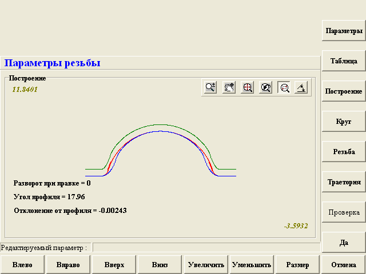The image size is (366, 274).
Task: Click the Редактируемый параметр input field
Action: click(206, 248)
